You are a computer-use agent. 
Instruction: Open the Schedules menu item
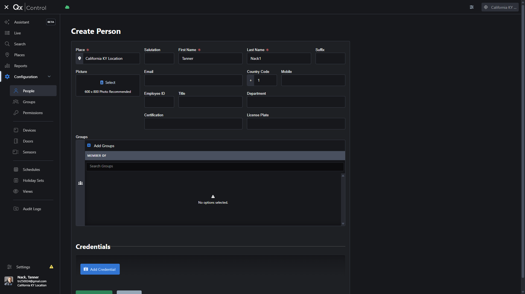(x=31, y=170)
